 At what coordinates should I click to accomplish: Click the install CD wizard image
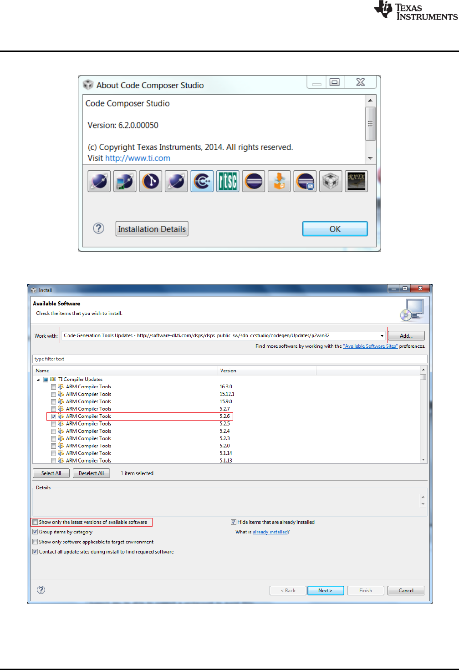click(x=412, y=310)
